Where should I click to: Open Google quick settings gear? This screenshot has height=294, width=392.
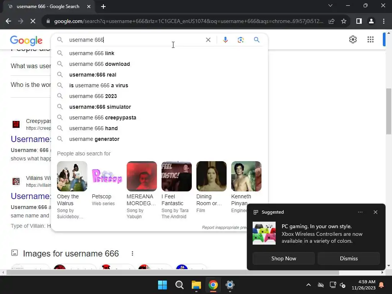click(353, 39)
